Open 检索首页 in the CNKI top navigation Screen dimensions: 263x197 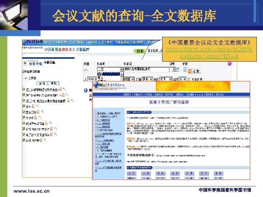(63, 42)
